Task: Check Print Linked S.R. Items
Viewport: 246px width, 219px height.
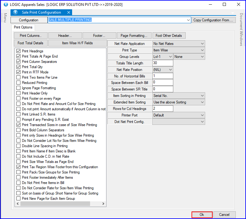Action: (x=19, y=114)
